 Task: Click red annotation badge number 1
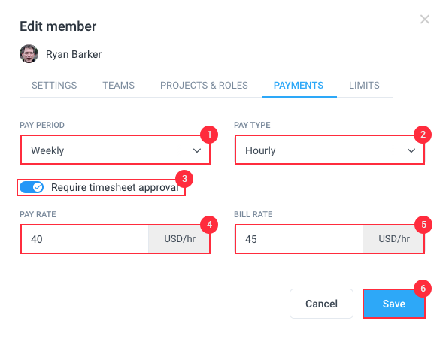click(209, 135)
